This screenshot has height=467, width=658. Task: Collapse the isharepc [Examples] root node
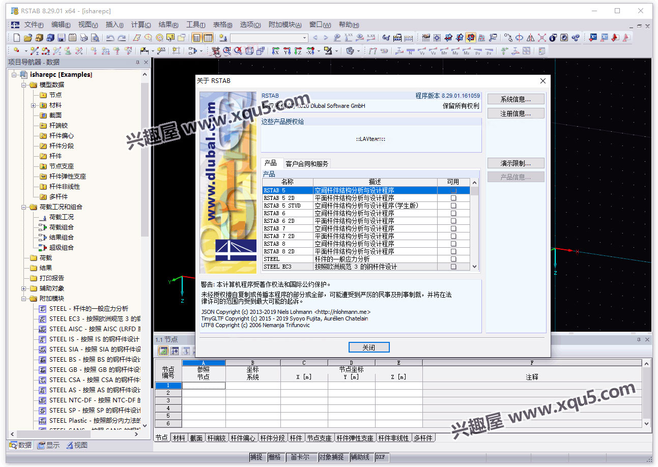click(13, 75)
